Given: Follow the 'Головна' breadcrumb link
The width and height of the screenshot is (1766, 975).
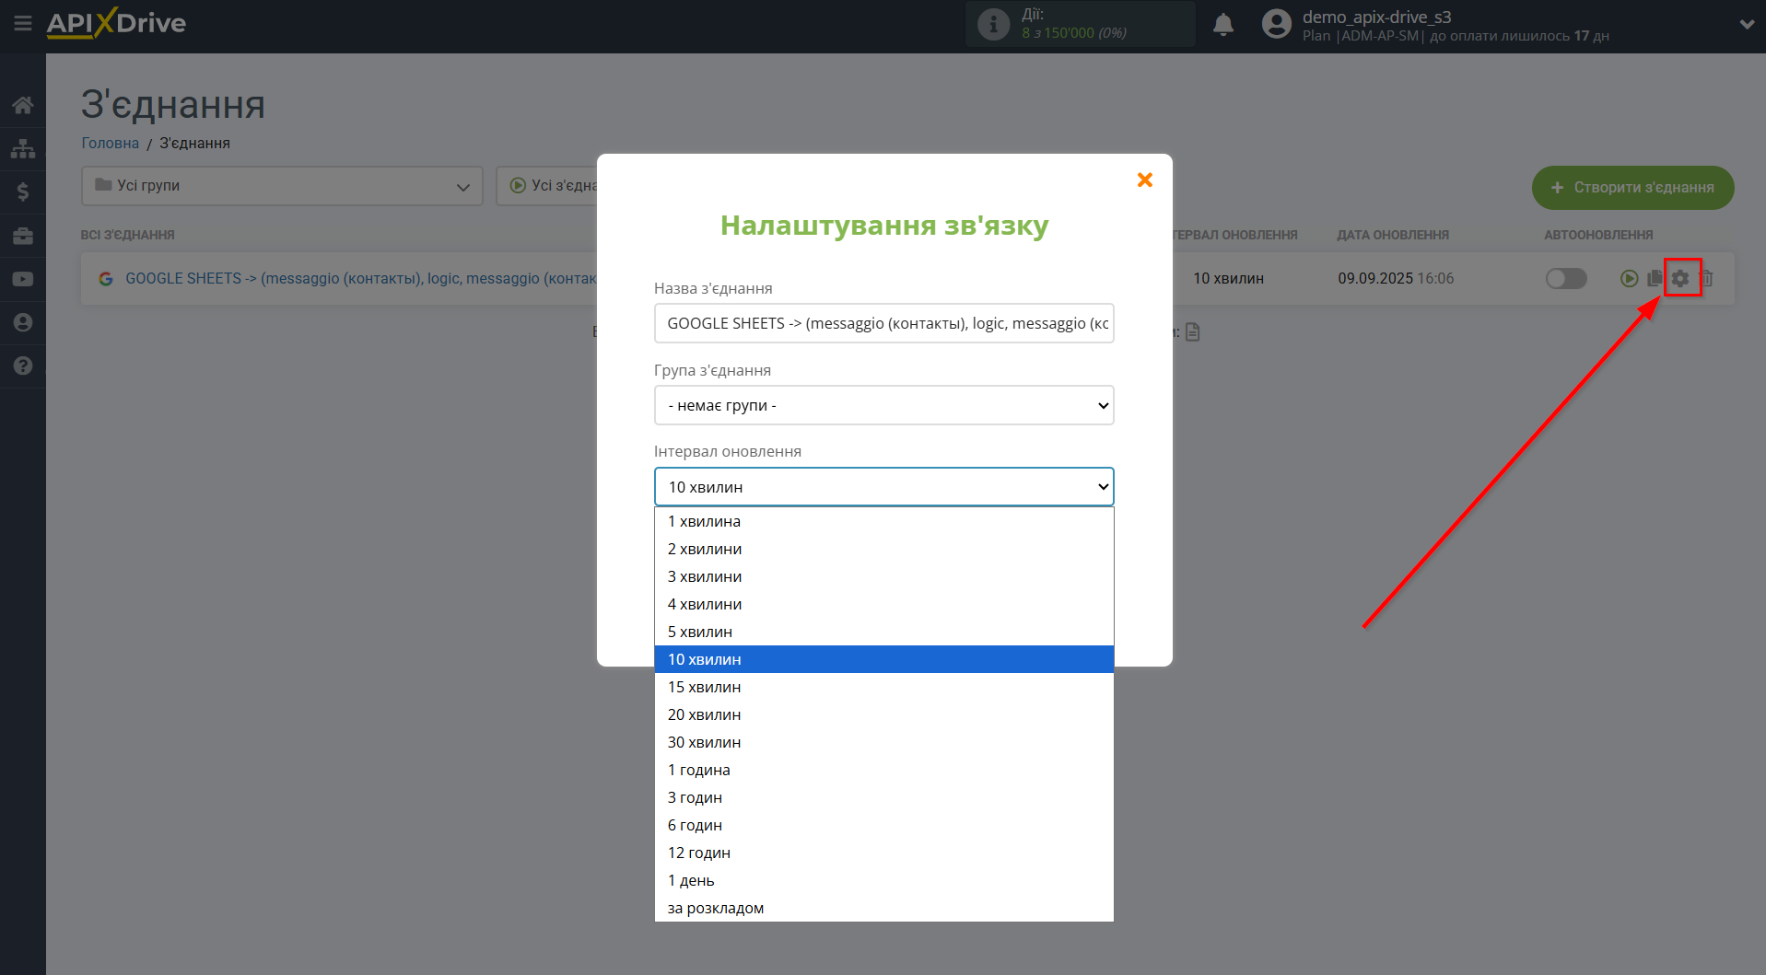Looking at the screenshot, I should coord(110,143).
